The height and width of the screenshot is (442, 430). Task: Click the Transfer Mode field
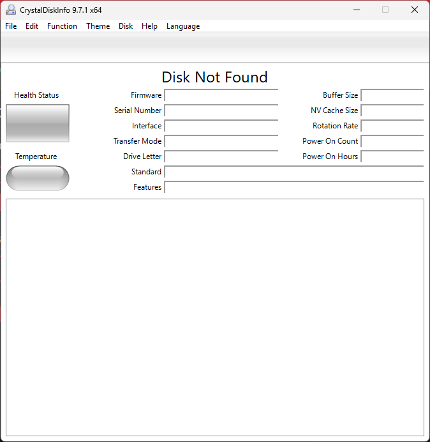221,141
